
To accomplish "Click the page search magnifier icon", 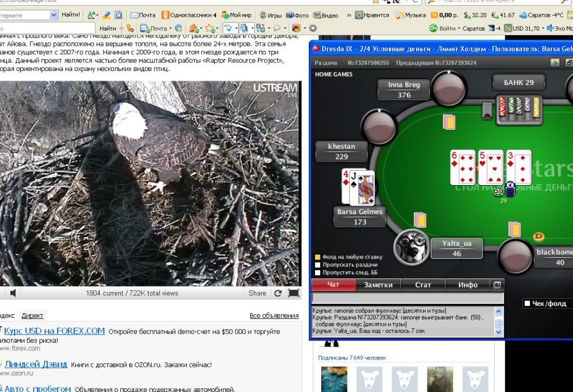I will click(119, 15).
